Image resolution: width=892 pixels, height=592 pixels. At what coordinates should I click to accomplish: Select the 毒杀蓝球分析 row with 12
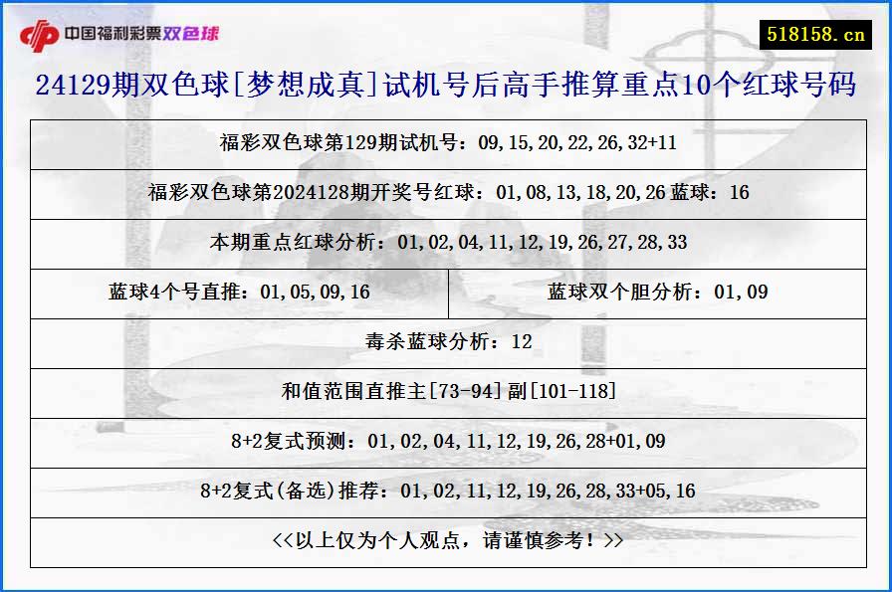pos(446,341)
